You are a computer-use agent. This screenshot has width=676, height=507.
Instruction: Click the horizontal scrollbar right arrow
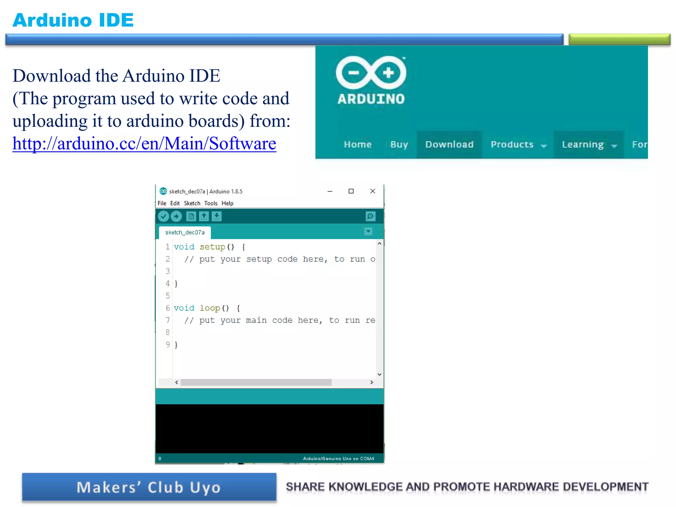[x=372, y=382]
